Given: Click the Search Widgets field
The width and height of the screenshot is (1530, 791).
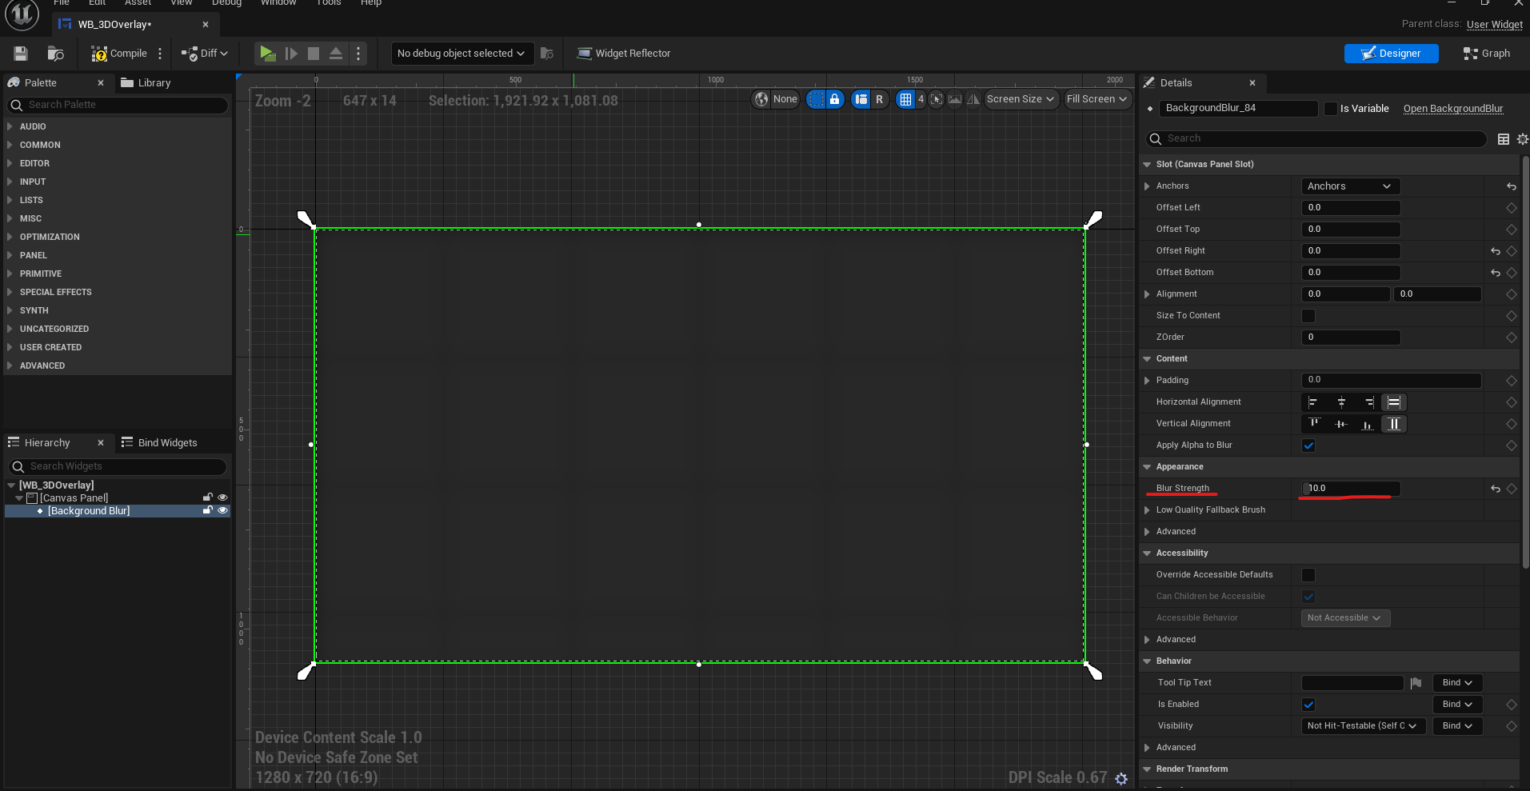Looking at the screenshot, I should (x=118, y=466).
